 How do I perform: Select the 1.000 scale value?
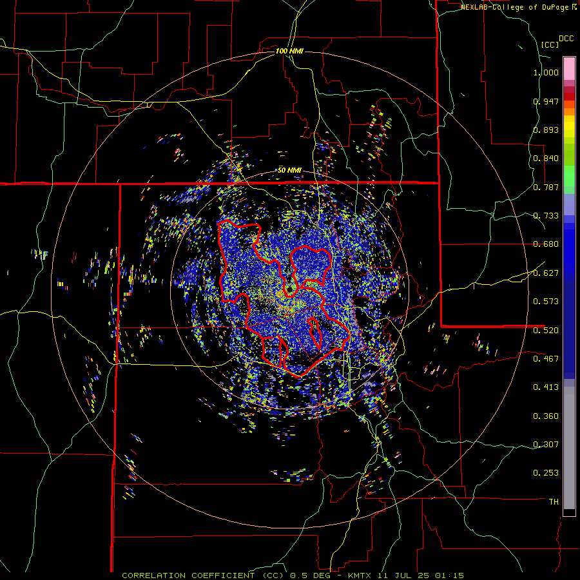pos(546,72)
